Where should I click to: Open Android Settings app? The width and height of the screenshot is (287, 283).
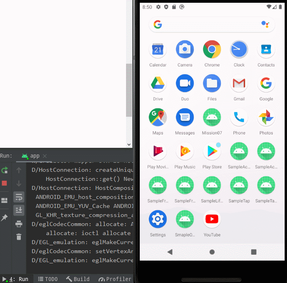157,219
